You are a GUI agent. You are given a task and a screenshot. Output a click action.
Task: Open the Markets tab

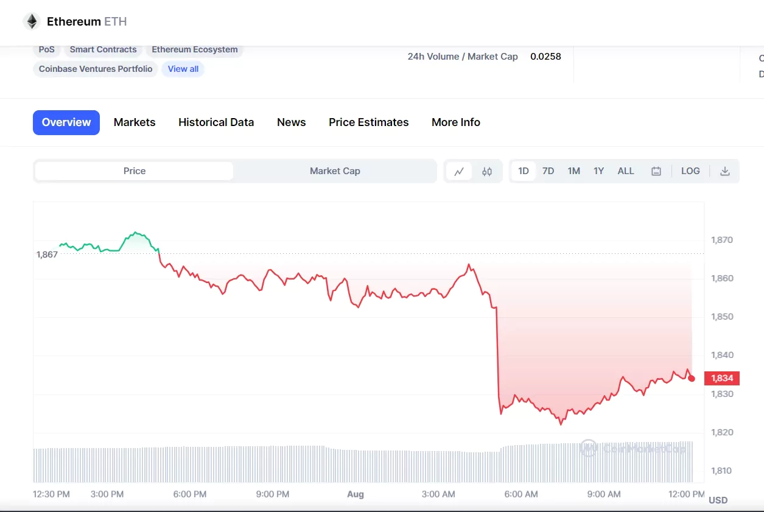pyautogui.click(x=135, y=122)
